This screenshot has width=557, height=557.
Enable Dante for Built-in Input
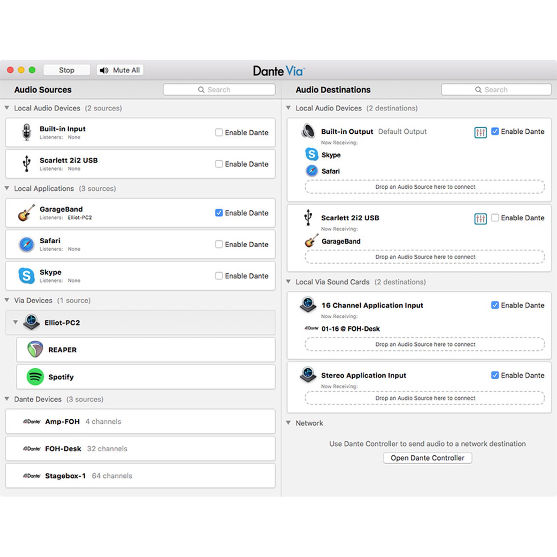(x=219, y=132)
